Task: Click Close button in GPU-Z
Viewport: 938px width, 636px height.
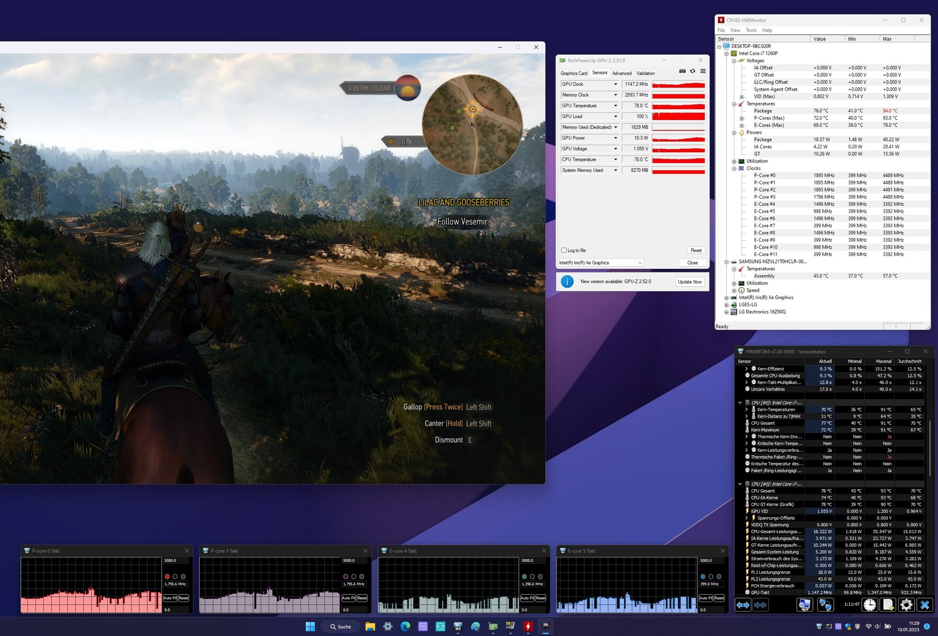Action: tap(692, 263)
